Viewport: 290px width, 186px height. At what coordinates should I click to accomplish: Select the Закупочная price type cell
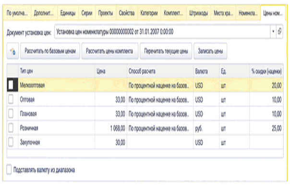(56, 142)
